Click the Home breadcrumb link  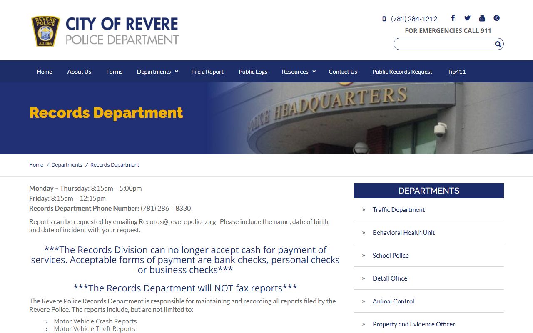(x=36, y=165)
